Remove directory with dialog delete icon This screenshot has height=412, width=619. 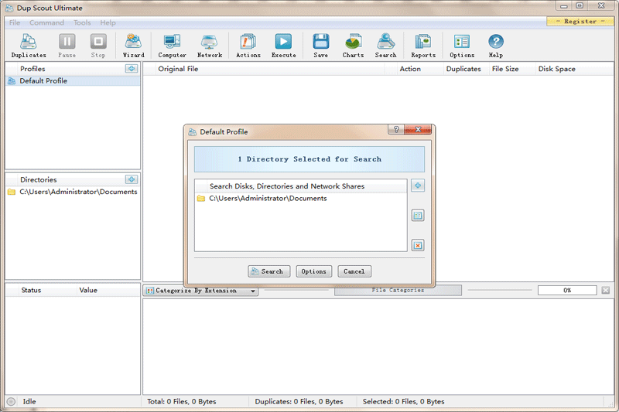[x=418, y=245]
